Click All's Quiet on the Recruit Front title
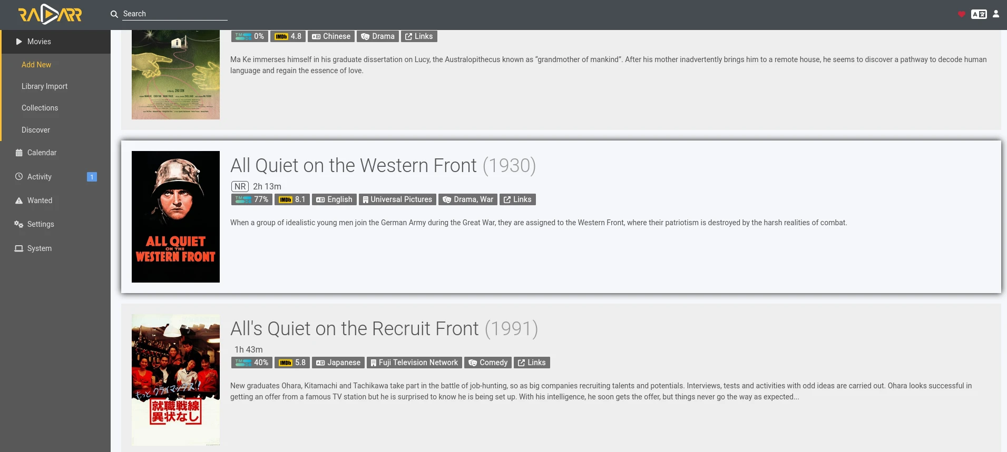1007x452 pixels. tap(354, 329)
